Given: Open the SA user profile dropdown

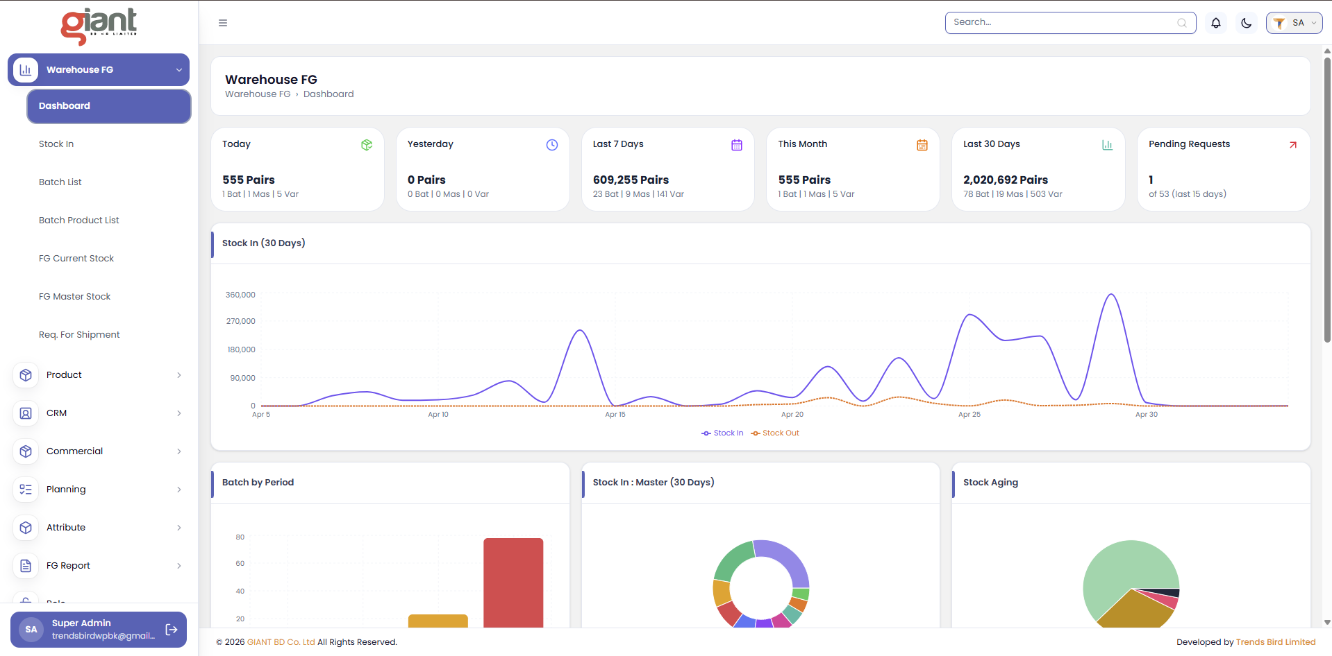Looking at the screenshot, I should pyautogui.click(x=1294, y=23).
